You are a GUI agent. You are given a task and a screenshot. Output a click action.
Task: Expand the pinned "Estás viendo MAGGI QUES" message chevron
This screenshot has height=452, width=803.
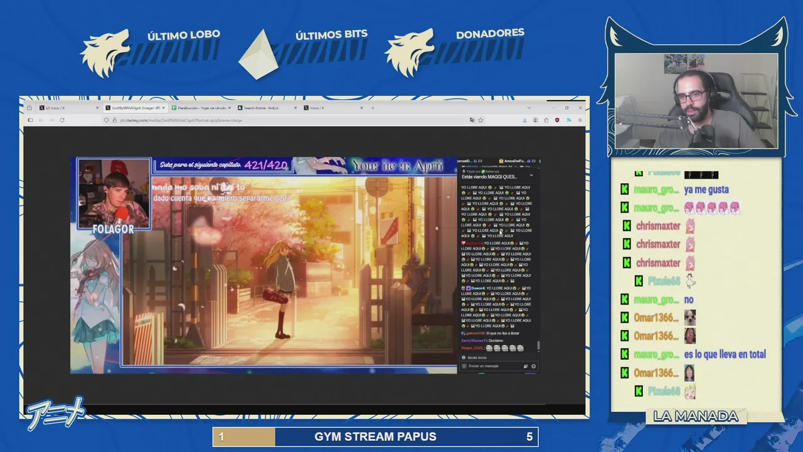(531, 175)
